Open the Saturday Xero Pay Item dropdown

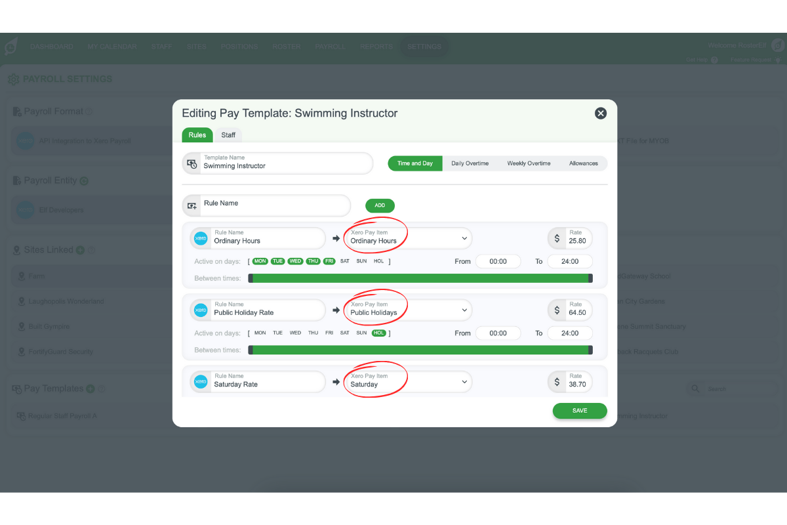407,381
